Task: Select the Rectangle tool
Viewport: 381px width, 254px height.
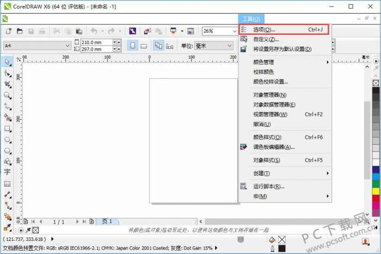Action: tap(7, 129)
